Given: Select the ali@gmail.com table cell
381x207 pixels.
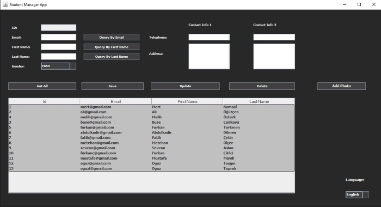Looking at the screenshot, I should coord(115,112).
